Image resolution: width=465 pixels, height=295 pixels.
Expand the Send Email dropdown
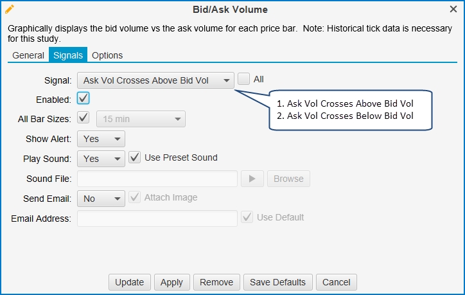(x=101, y=199)
